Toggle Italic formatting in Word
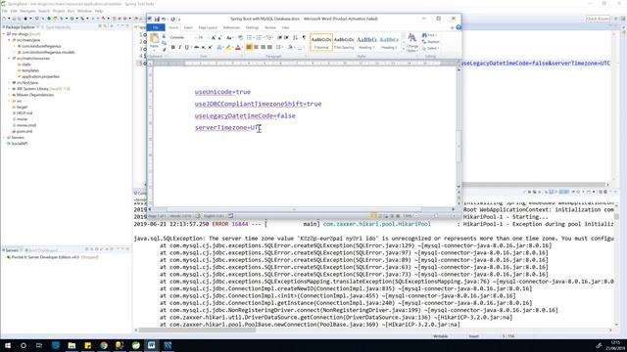The width and height of the screenshot is (627, 352). point(180,48)
